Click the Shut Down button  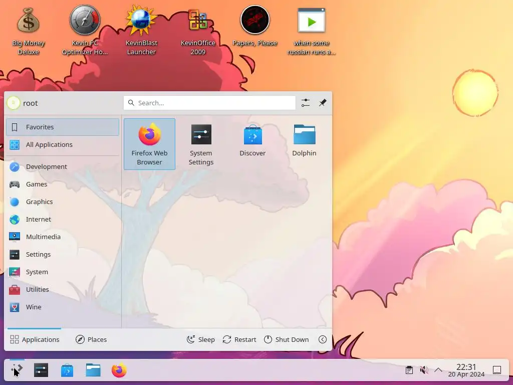pyautogui.click(x=286, y=339)
